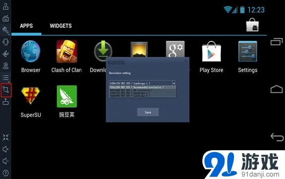
Task: Click the Save button in resolution dialog
Action: [148, 112]
